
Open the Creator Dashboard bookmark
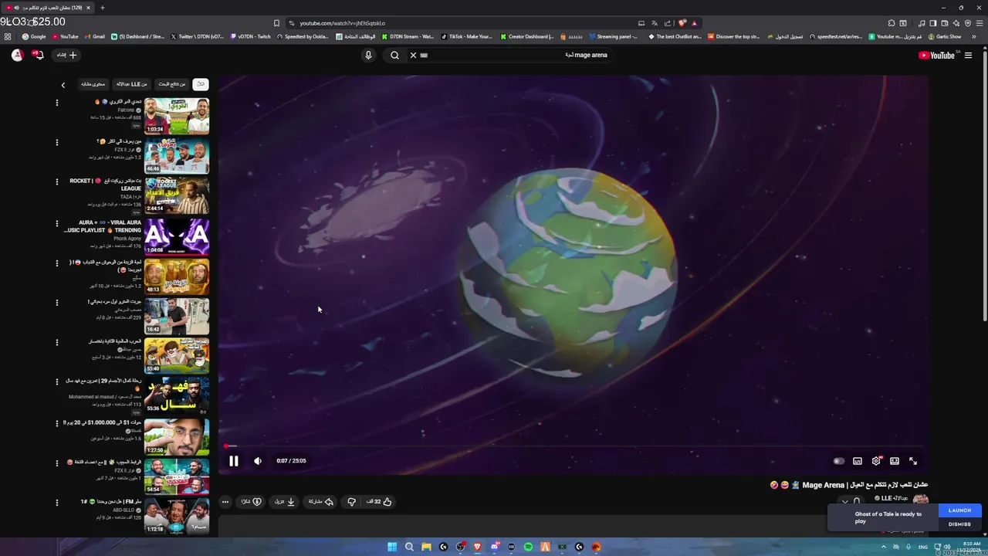coord(527,36)
